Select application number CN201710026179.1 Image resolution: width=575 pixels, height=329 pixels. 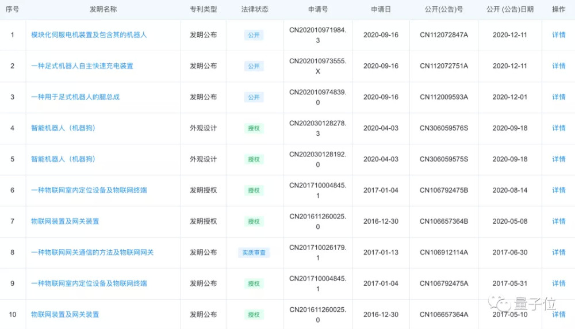click(317, 253)
